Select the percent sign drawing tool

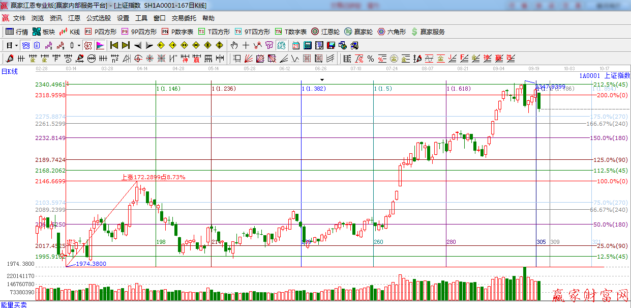click(370, 58)
